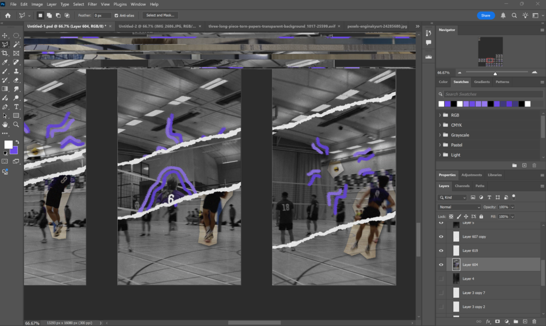This screenshot has width=546, height=326.
Task: Uncheck the Anti-alias checkbox
Action: 117,15
